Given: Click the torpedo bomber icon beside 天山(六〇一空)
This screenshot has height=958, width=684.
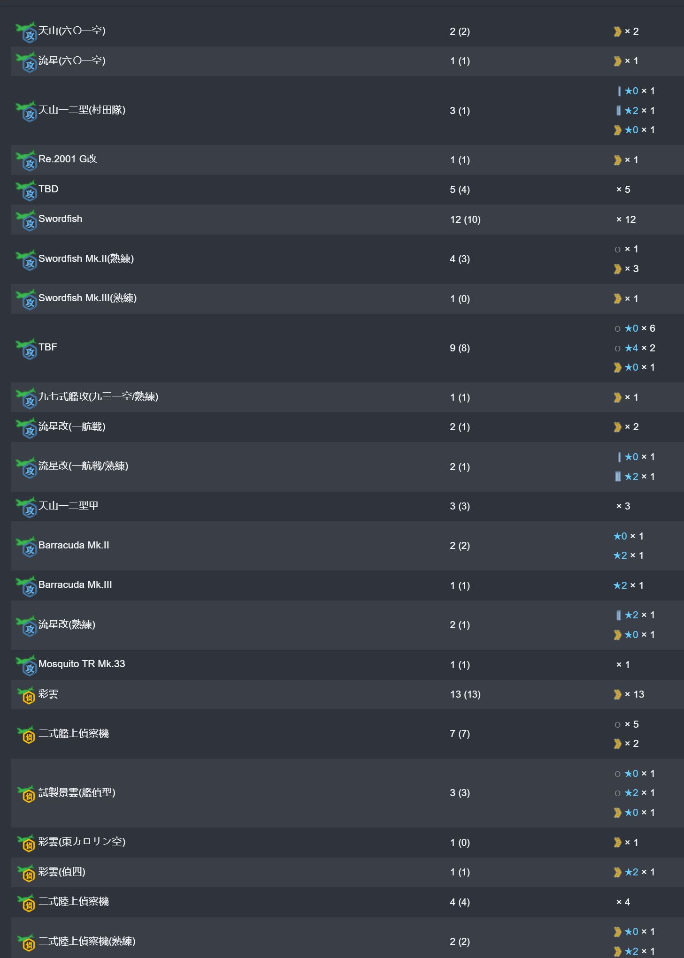Looking at the screenshot, I should 26,32.
